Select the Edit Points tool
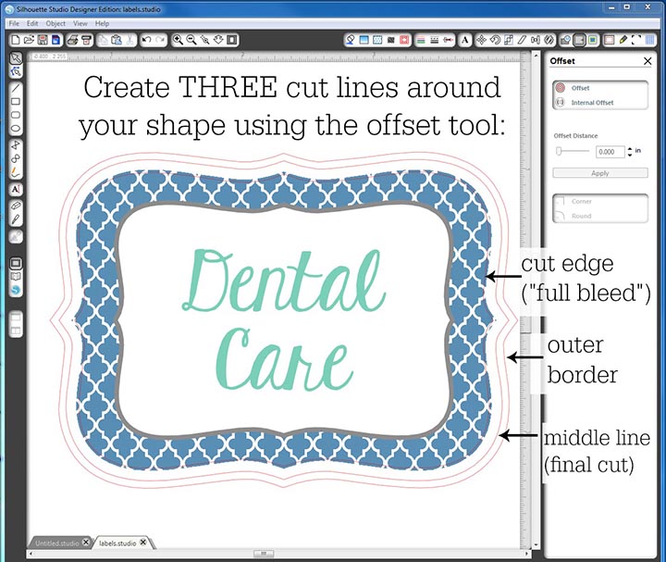This screenshot has width=666, height=562. 16,71
